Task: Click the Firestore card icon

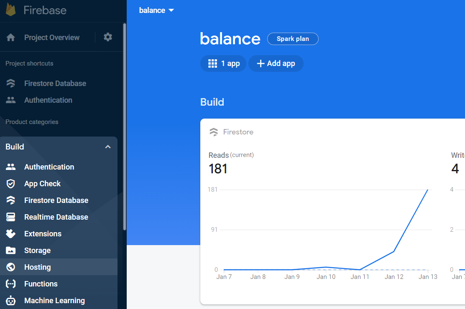Action: pos(214,132)
